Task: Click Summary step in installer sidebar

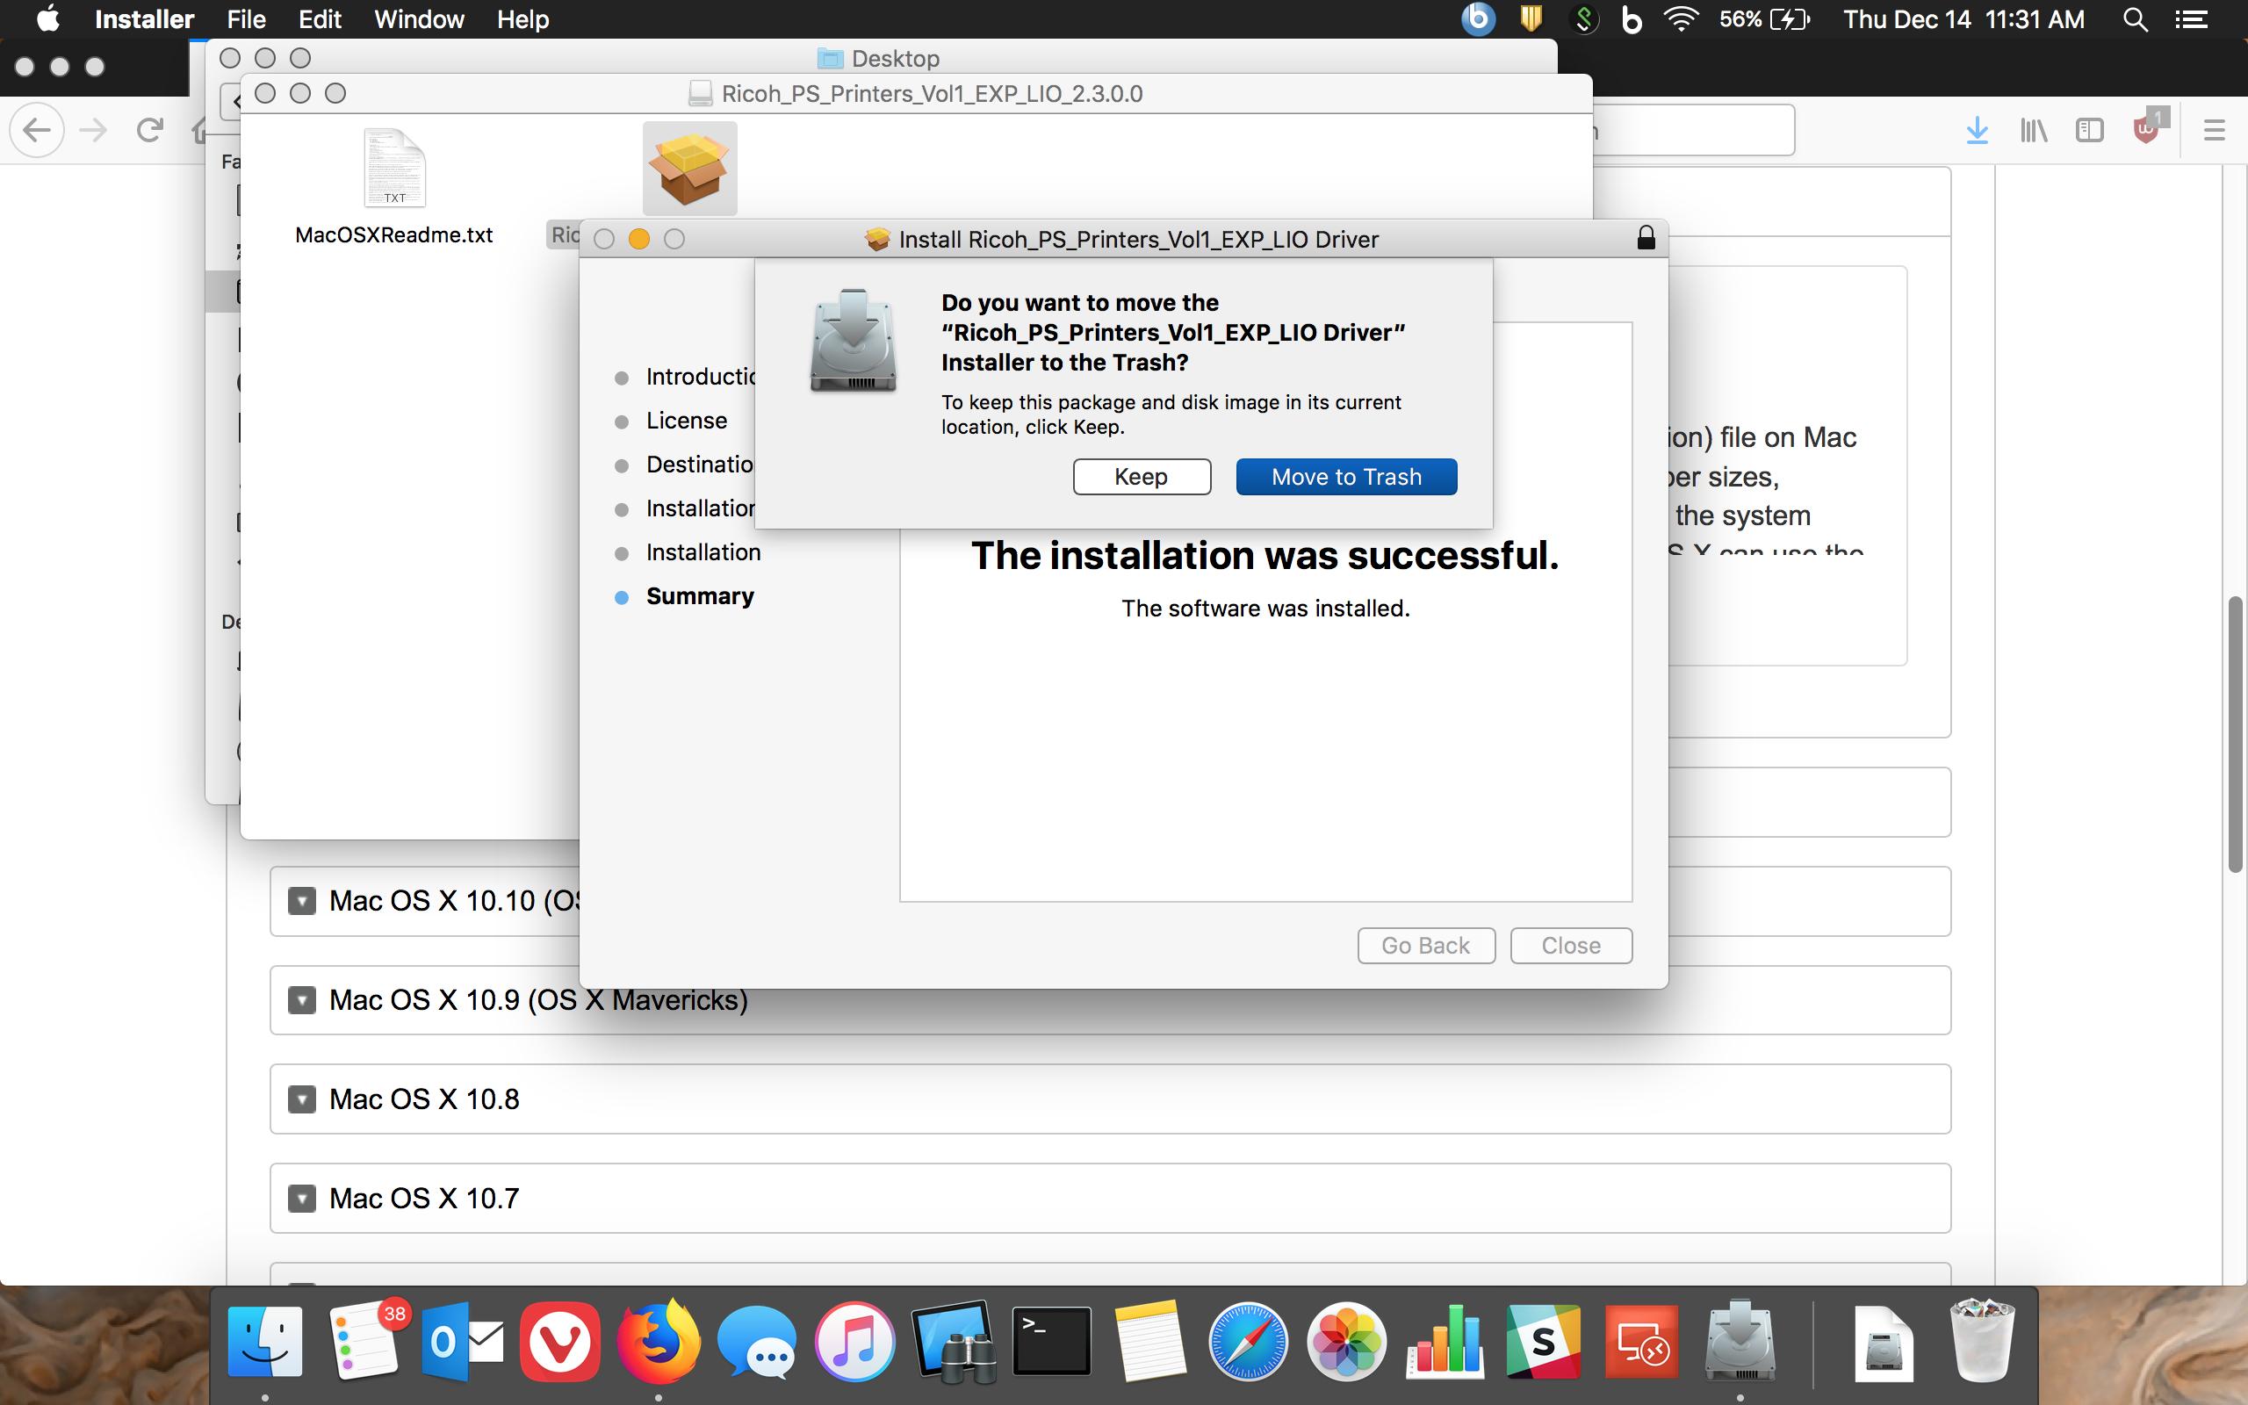Action: pos(700,596)
